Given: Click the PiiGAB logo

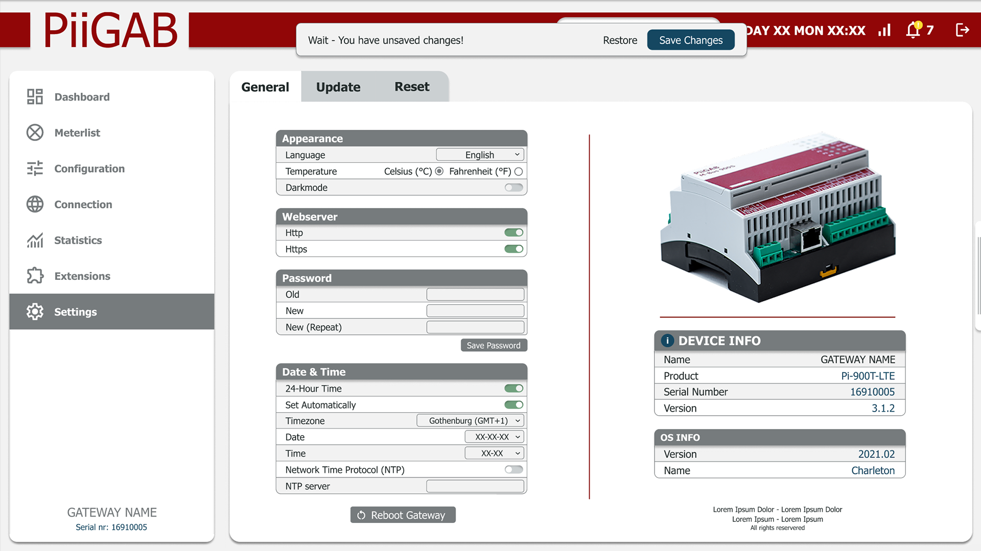Looking at the screenshot, I should point(110,31).
